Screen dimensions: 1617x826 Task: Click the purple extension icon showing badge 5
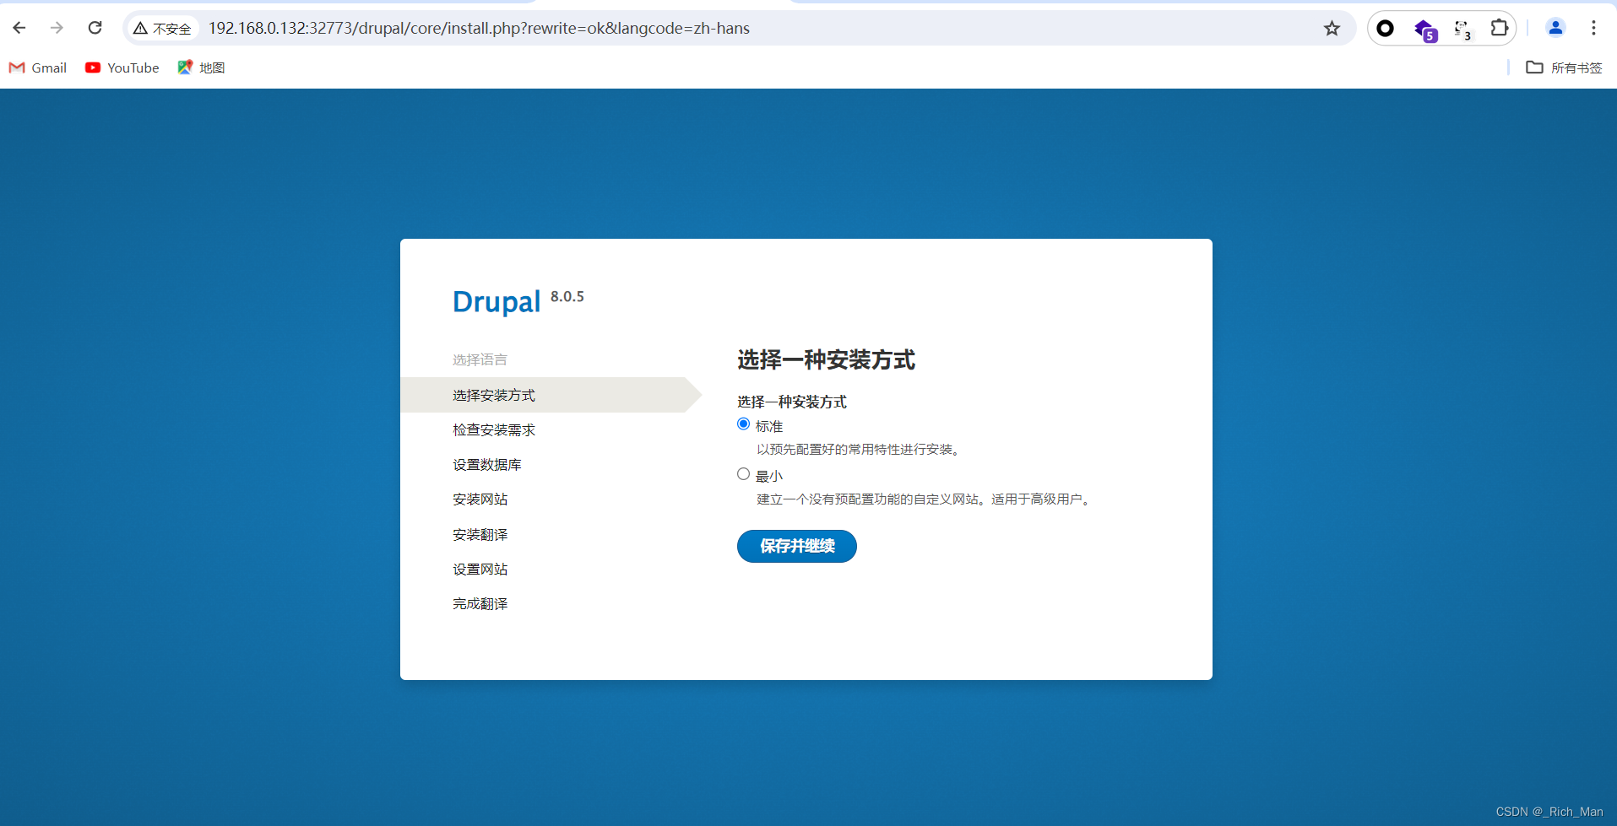tap(1424, 28)
